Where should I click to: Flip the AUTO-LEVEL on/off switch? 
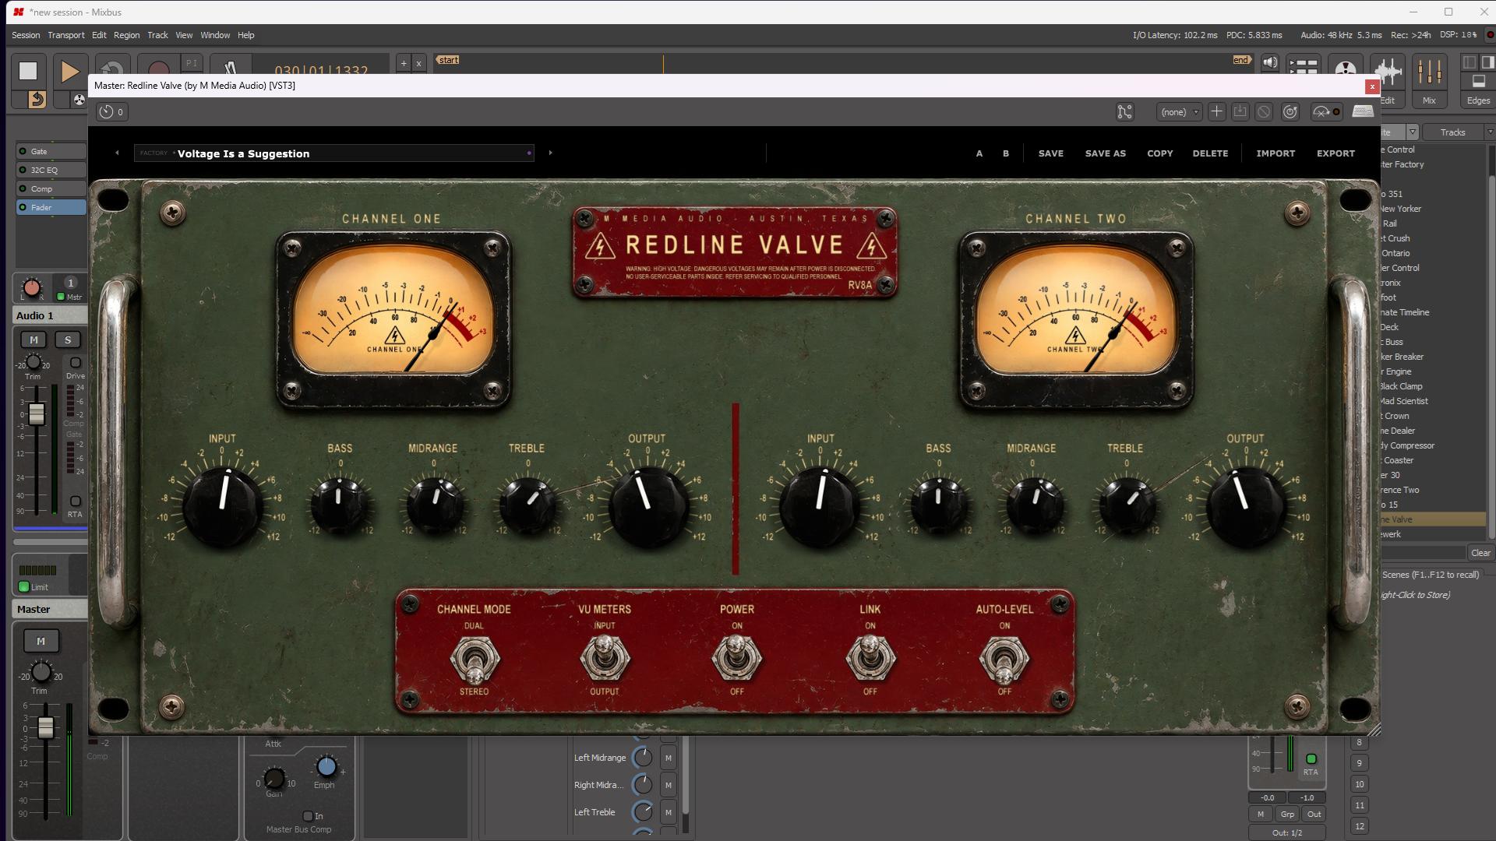pyautogui.click(x=1004, y=660)
